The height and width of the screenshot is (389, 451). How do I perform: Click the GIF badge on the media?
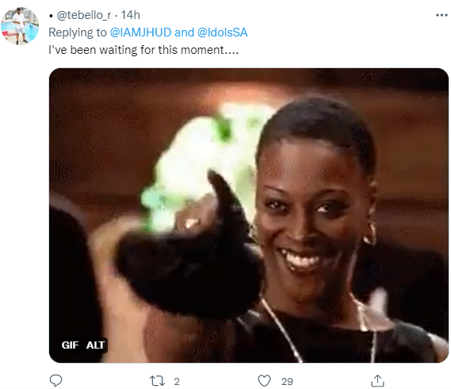click(70, 345)
